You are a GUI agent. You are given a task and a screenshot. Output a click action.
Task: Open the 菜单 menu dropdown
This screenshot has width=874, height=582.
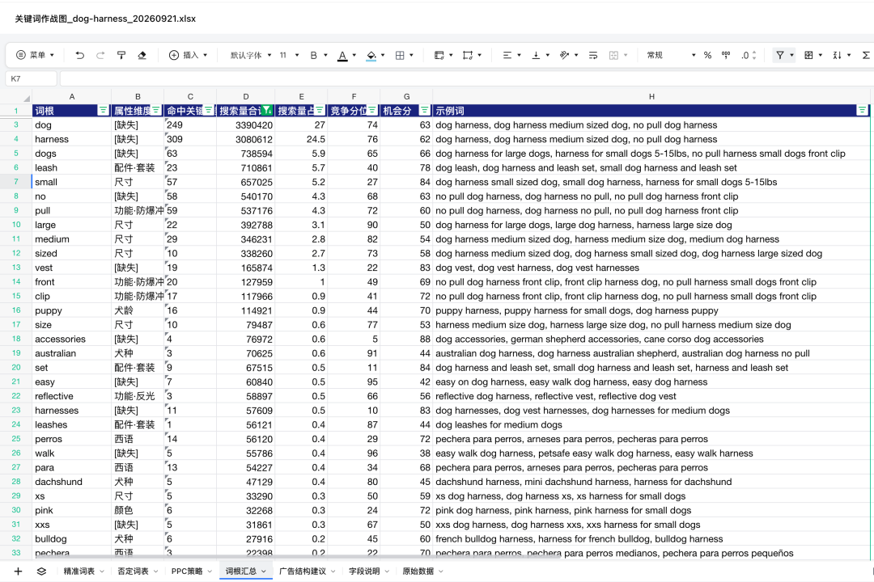coord(35,55)
